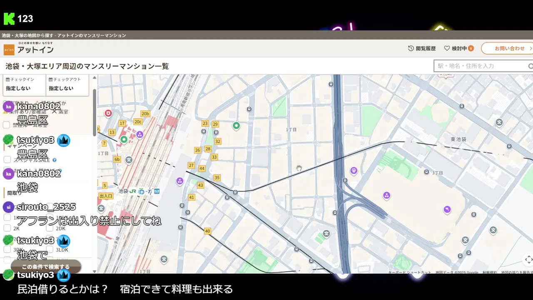Click the Kick logo in overlay

(9, 19)
